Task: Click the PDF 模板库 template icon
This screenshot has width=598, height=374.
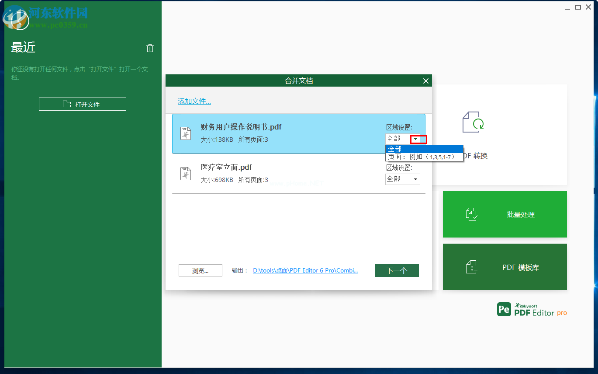Action: (x=472, y=267)
